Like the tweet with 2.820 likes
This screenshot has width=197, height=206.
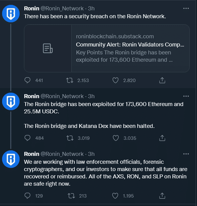[x=115, y=80]
